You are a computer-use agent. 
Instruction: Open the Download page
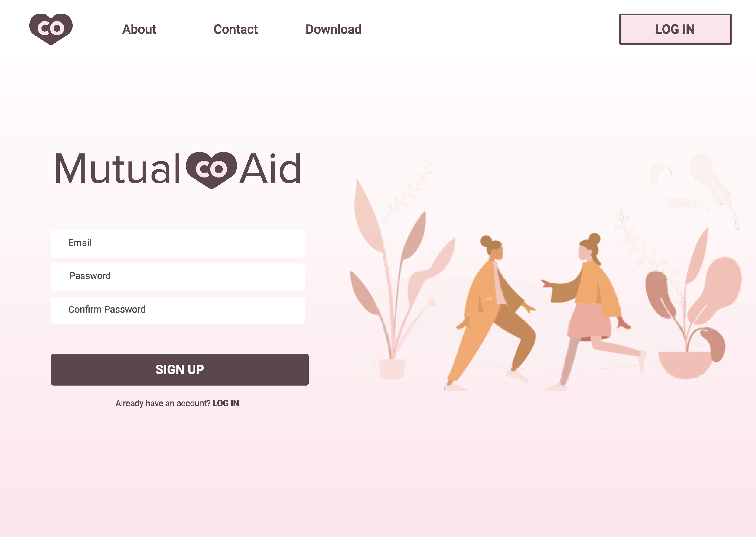click(x=333, y=29)
